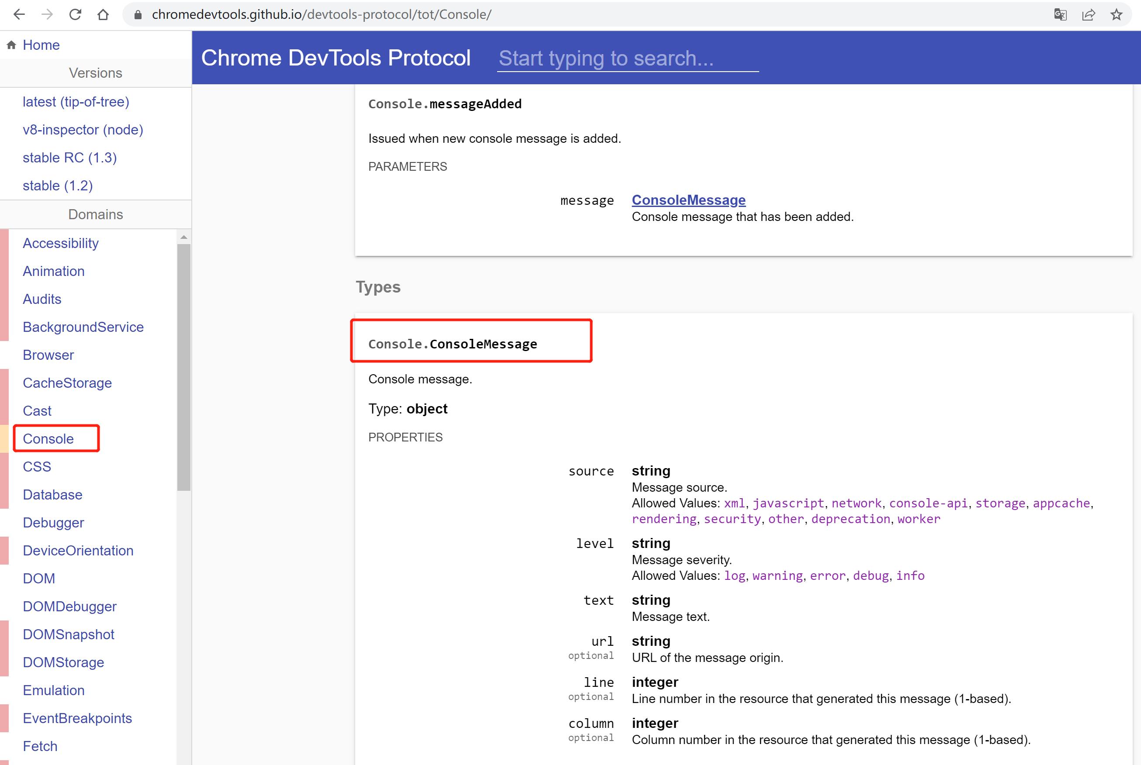Switch to the latest (tip-of-tree) version
The image size is (1141, 765).
[76, 101]
